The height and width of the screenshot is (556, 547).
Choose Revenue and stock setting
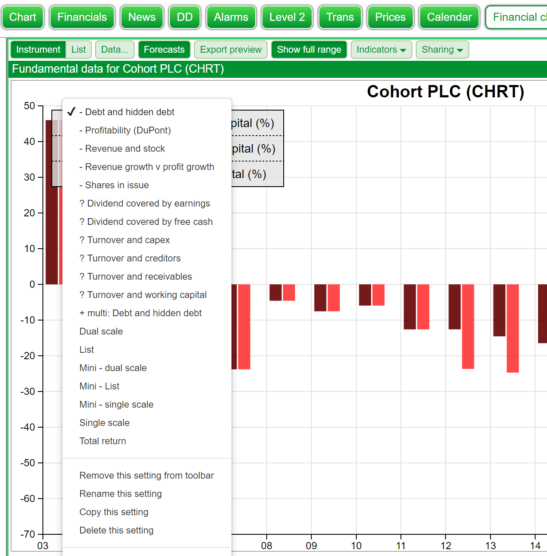(x=147, y=148)
